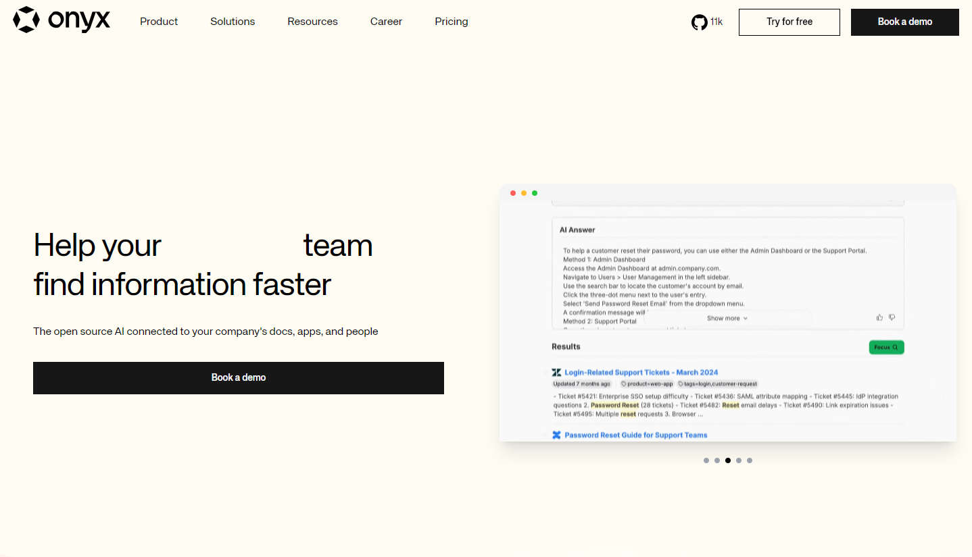Select the active third carousel dot
The image size is (972, 557).
coord(728,460)
